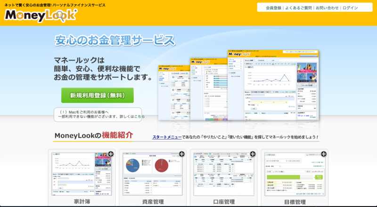
Task: Click the 安心のお金管理サービス headline
Action: tap(115, 40)
